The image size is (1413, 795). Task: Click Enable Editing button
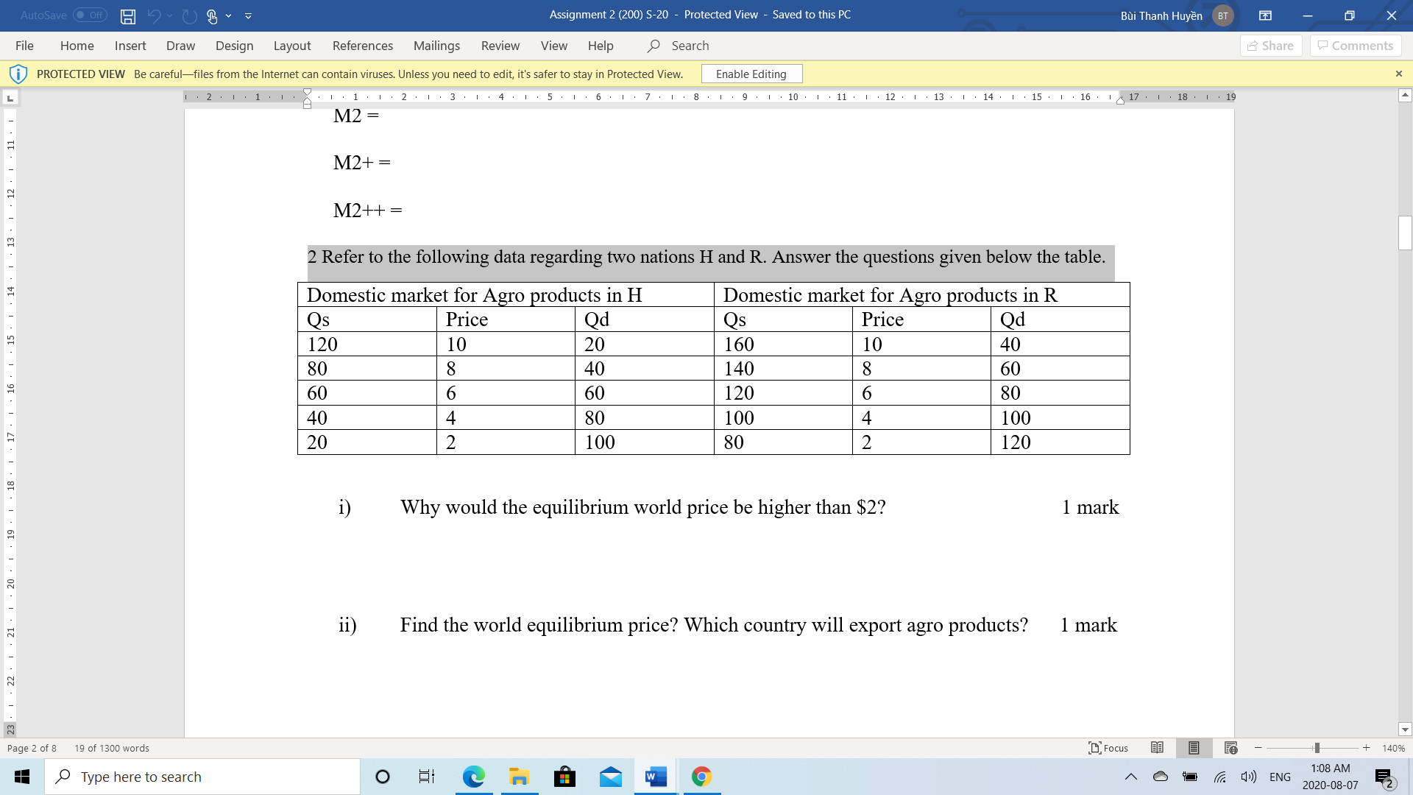click(x=751, y=74)
